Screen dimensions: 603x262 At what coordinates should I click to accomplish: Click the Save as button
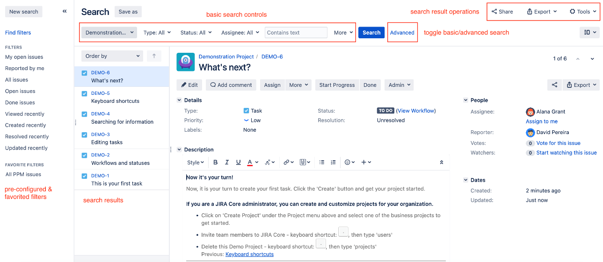pyautogui.click(x=128, y=12)
